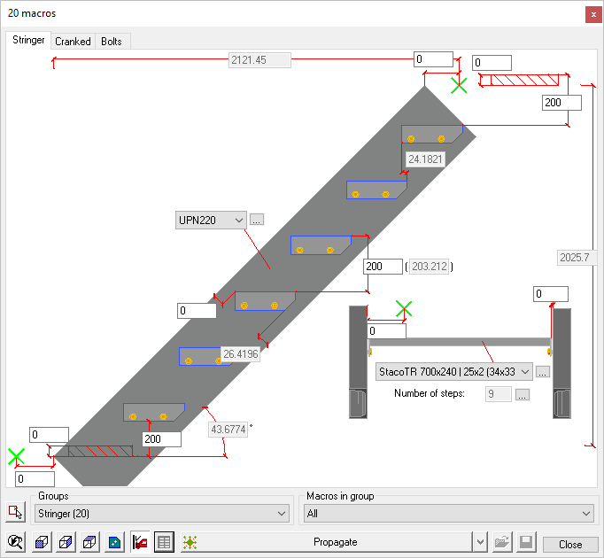Image resolution: width=604 pixels, height=558 pixels.
Task: Switch to the Cranked tab
Action: (x=73, y=42)
